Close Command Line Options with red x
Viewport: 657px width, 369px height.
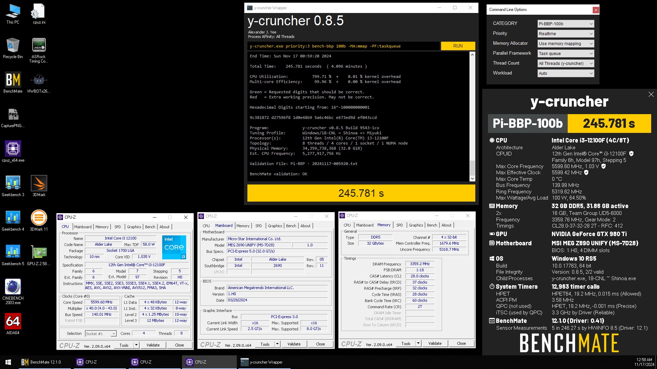coord(596,10)
